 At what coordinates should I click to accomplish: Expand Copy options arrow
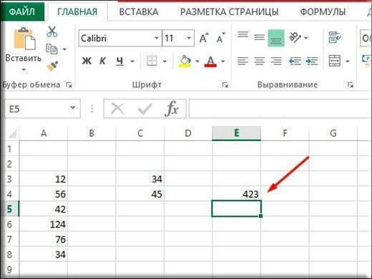coord(64,49)
